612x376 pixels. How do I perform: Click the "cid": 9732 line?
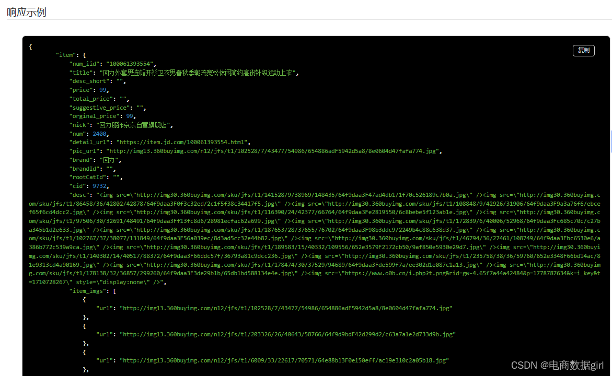pyautogui.click(x=89, y=186)
